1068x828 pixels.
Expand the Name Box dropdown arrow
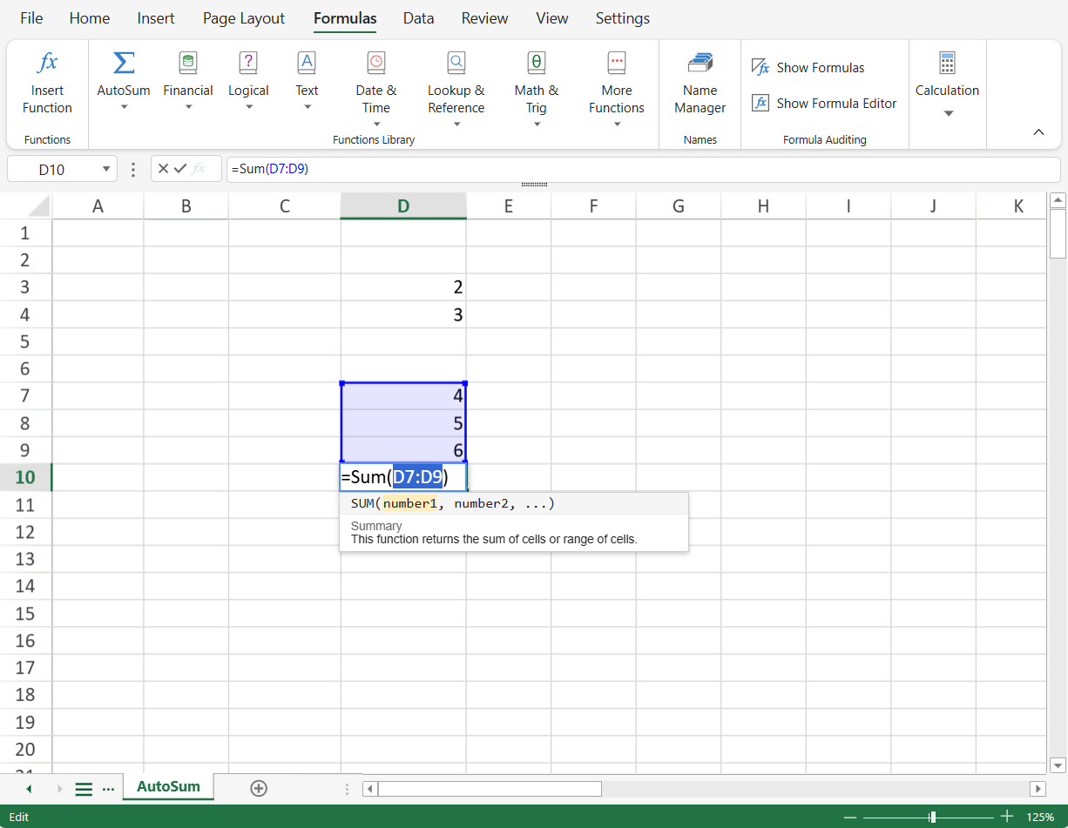(106, 169)
